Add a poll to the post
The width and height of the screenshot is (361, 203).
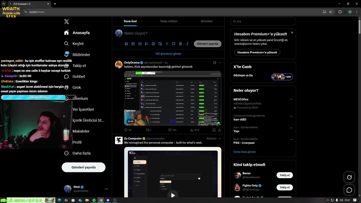point(147,44)
